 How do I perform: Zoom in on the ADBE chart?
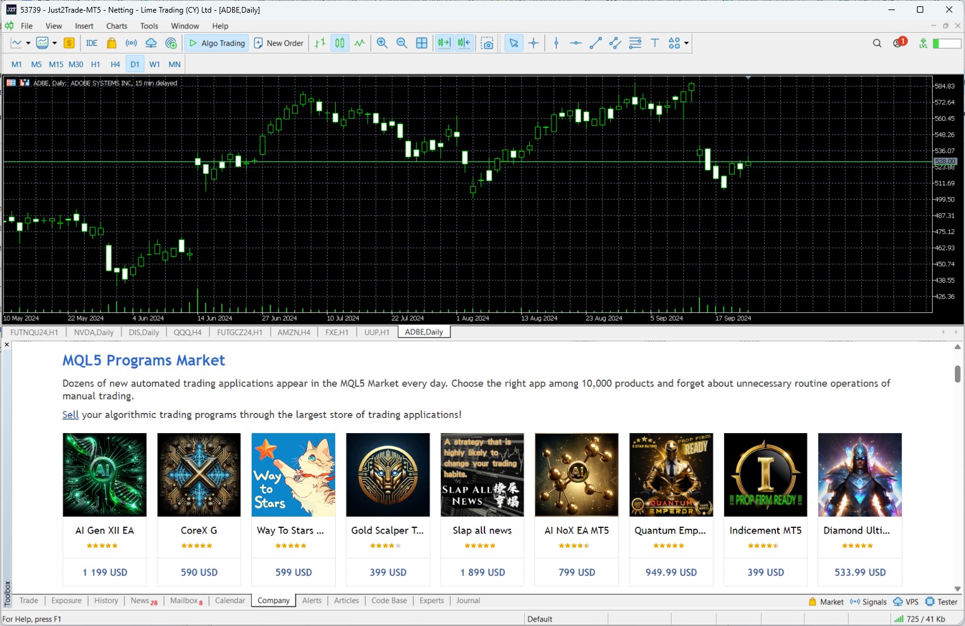[382, 43]
